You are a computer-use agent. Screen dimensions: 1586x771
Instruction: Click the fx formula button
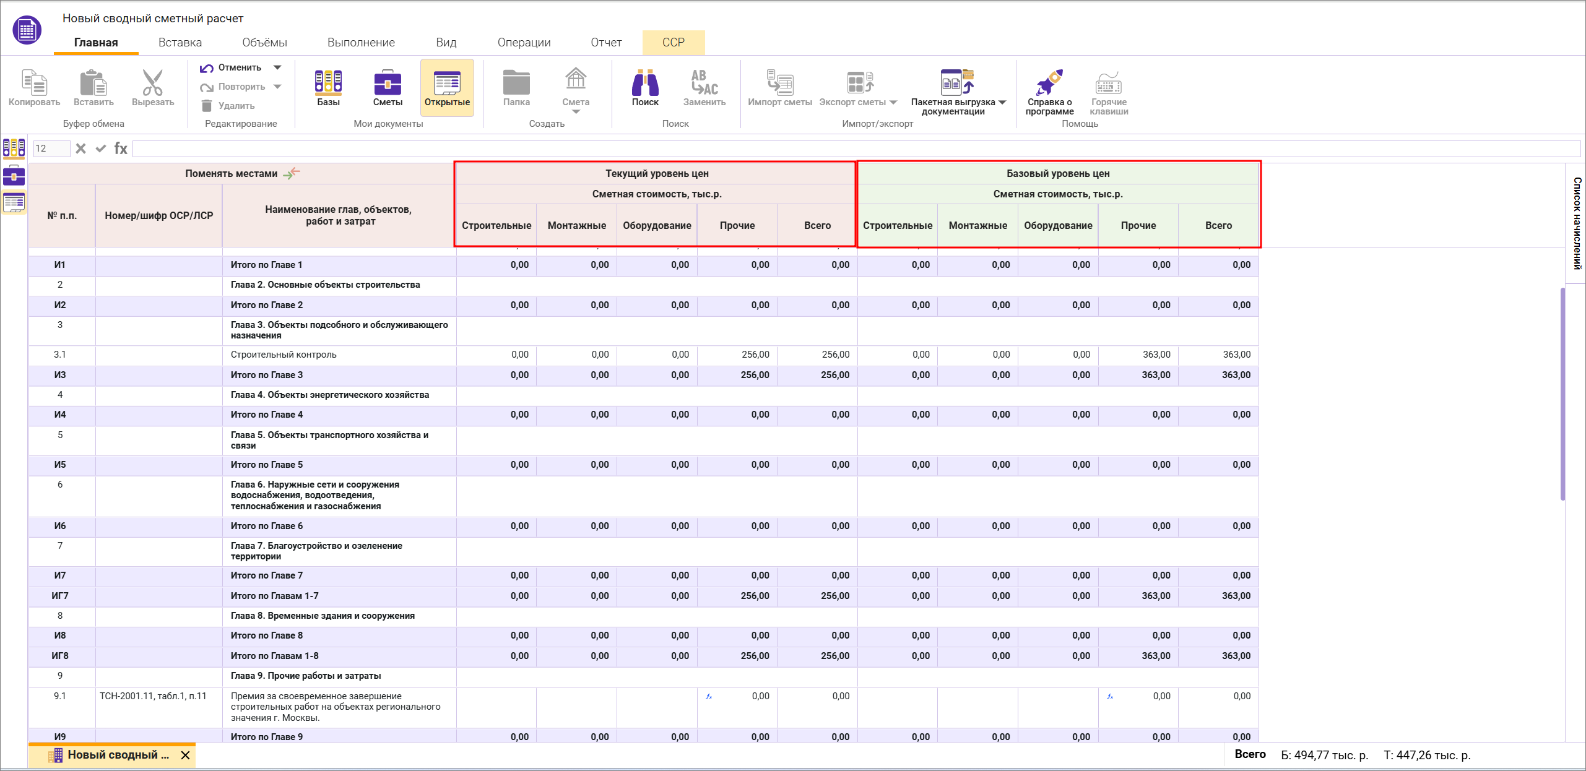pos(121,149)
